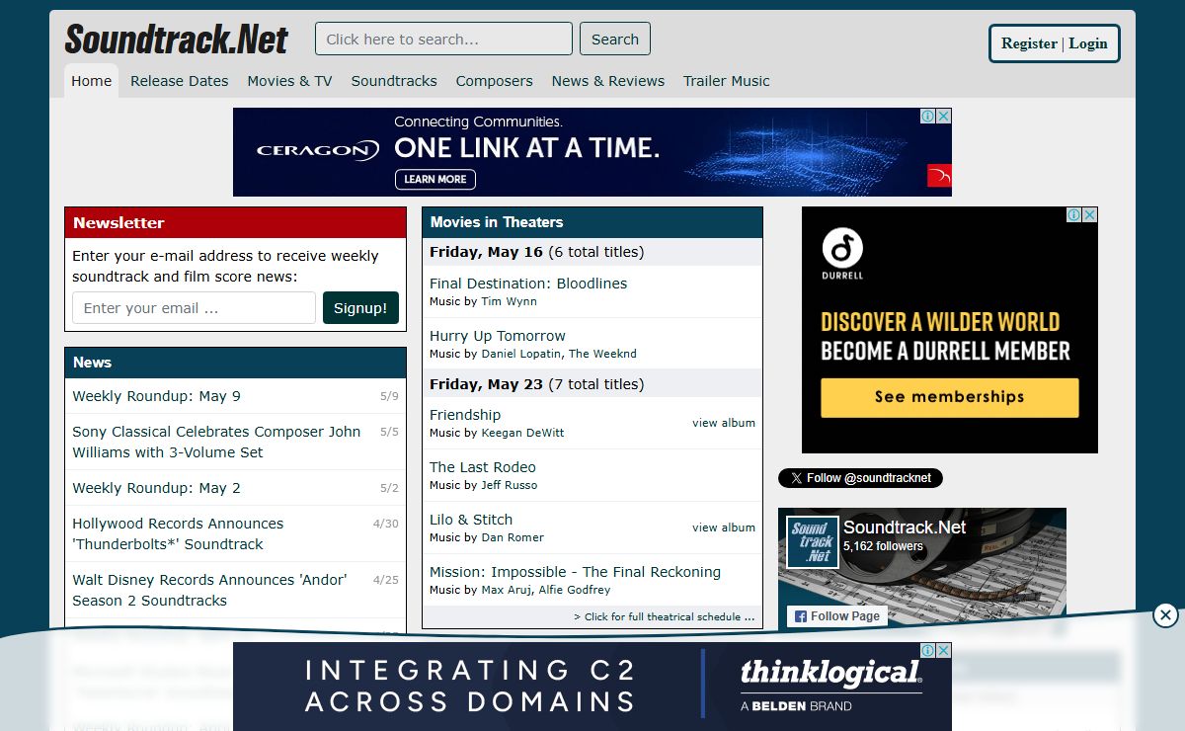The height and width of the screenshot is (731, 1185).
Task: Open composer Alfie Godfrey's page
Action: 575,590
